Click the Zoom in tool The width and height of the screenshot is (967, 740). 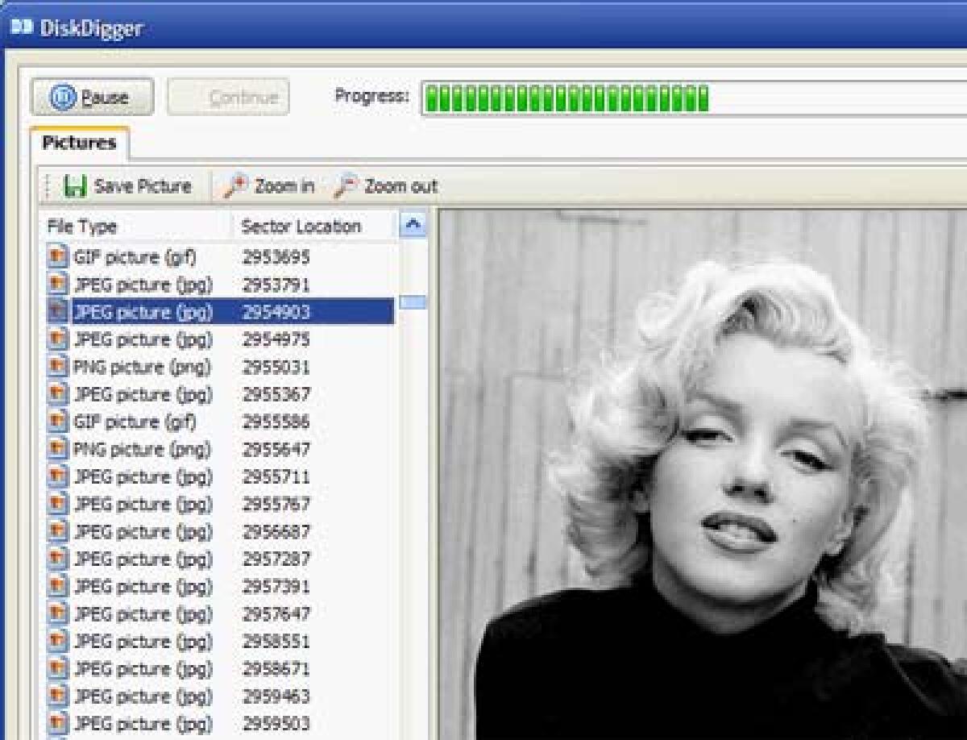point(269,186)
